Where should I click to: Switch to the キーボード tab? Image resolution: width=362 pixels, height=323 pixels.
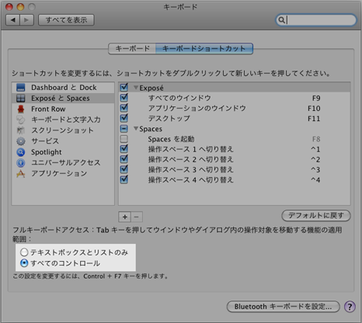click(132, 49)
